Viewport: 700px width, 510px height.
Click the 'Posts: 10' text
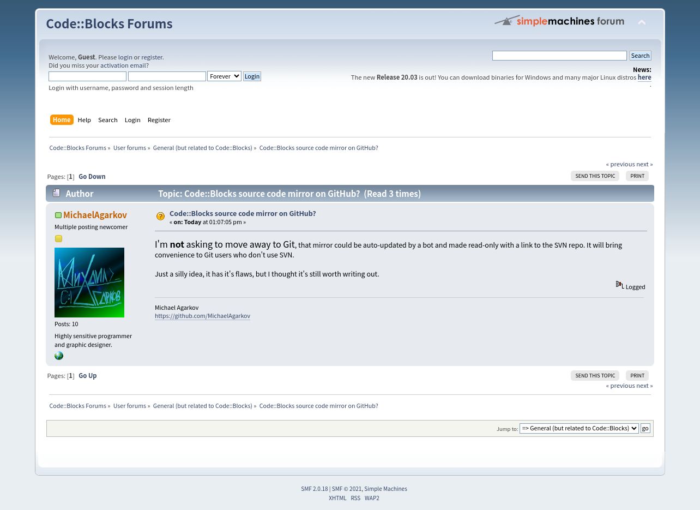pos(67,324)
